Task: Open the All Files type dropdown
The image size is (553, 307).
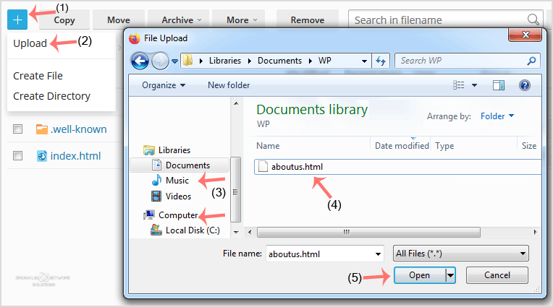Action: click(461, 254)
